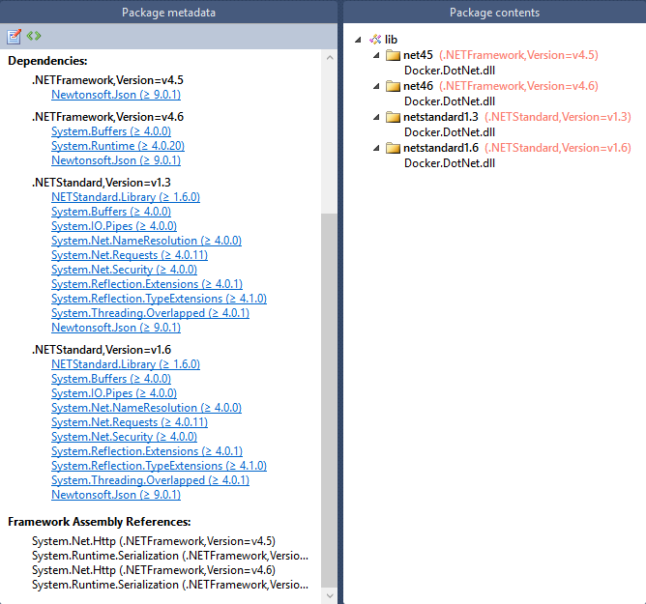This screenshot has height=604, width=646.
Task: Click the netstandard1.6 folder icon
Action: (393, 148)
